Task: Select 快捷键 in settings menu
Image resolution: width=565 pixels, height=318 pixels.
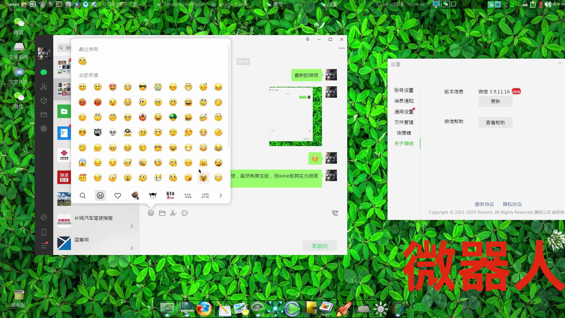Action: click(x=404, y=133)
